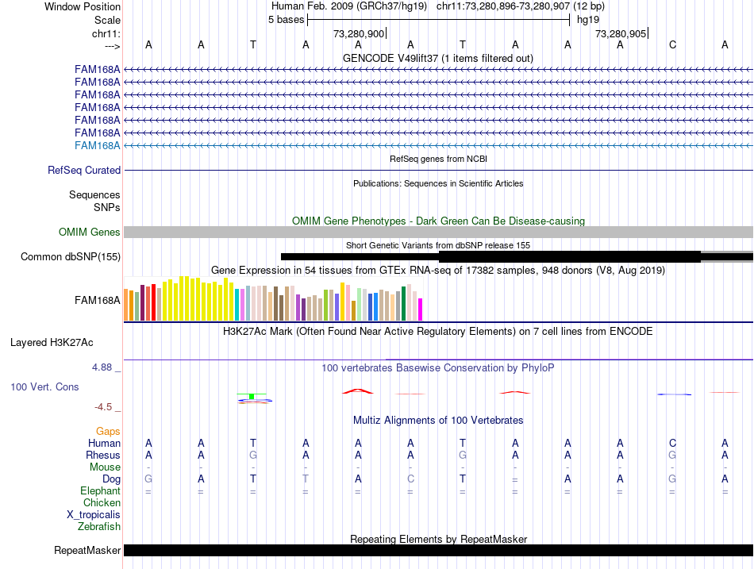Click the SNPs publications label

point(107,207)
